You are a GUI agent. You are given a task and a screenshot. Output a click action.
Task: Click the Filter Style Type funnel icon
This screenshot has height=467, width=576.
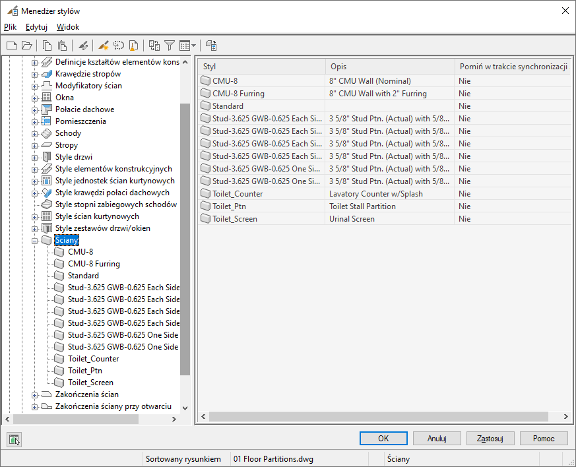point(170,46)
